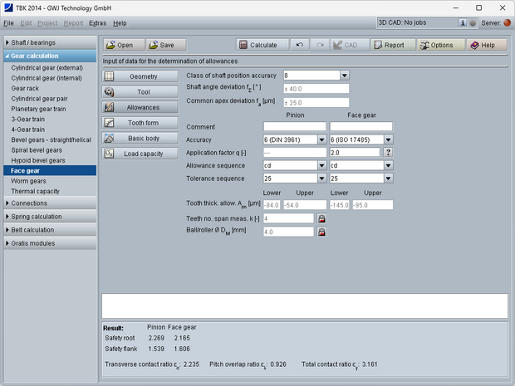
Task: Open the Extras menu
Action: (97, 23)
